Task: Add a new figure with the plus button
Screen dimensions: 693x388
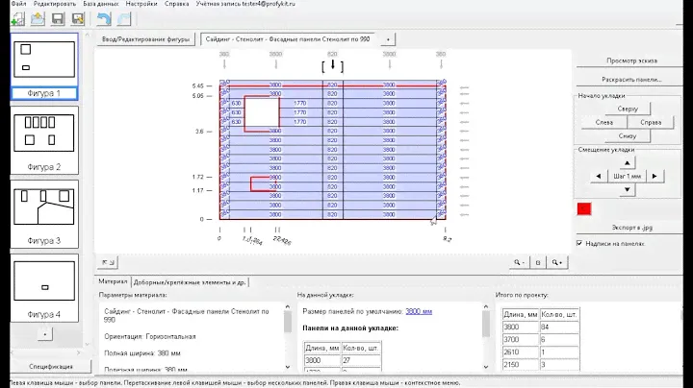Action: tap(43, 332)
